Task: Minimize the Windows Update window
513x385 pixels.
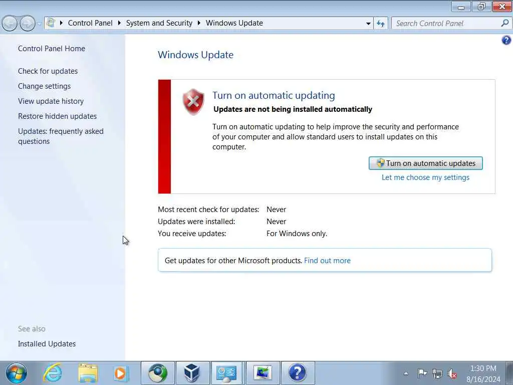Action: [x=461, y=7]
